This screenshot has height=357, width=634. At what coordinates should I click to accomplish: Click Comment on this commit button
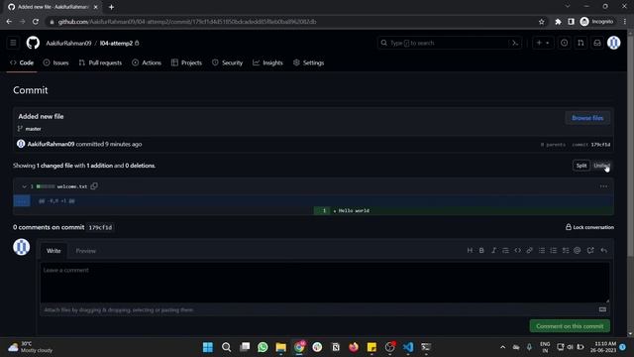(570, 326)
